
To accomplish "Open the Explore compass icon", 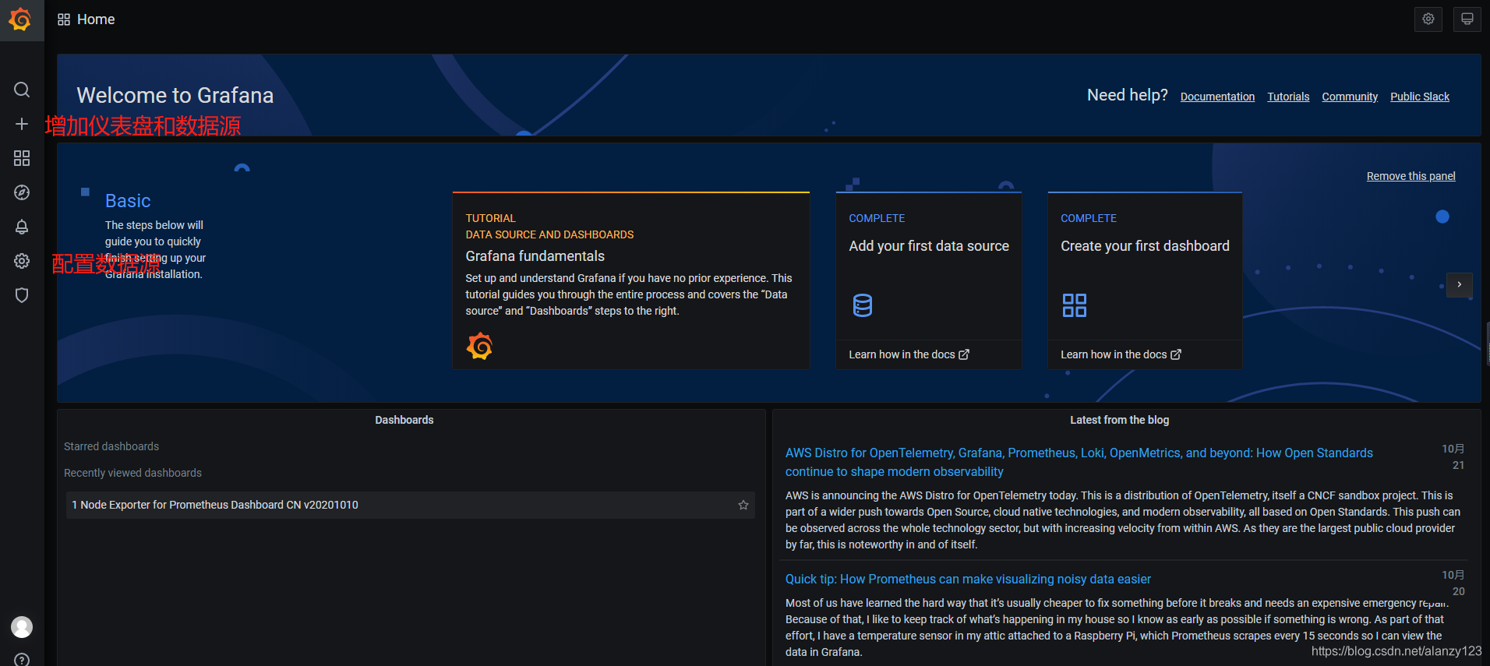I will pos(22,192).
